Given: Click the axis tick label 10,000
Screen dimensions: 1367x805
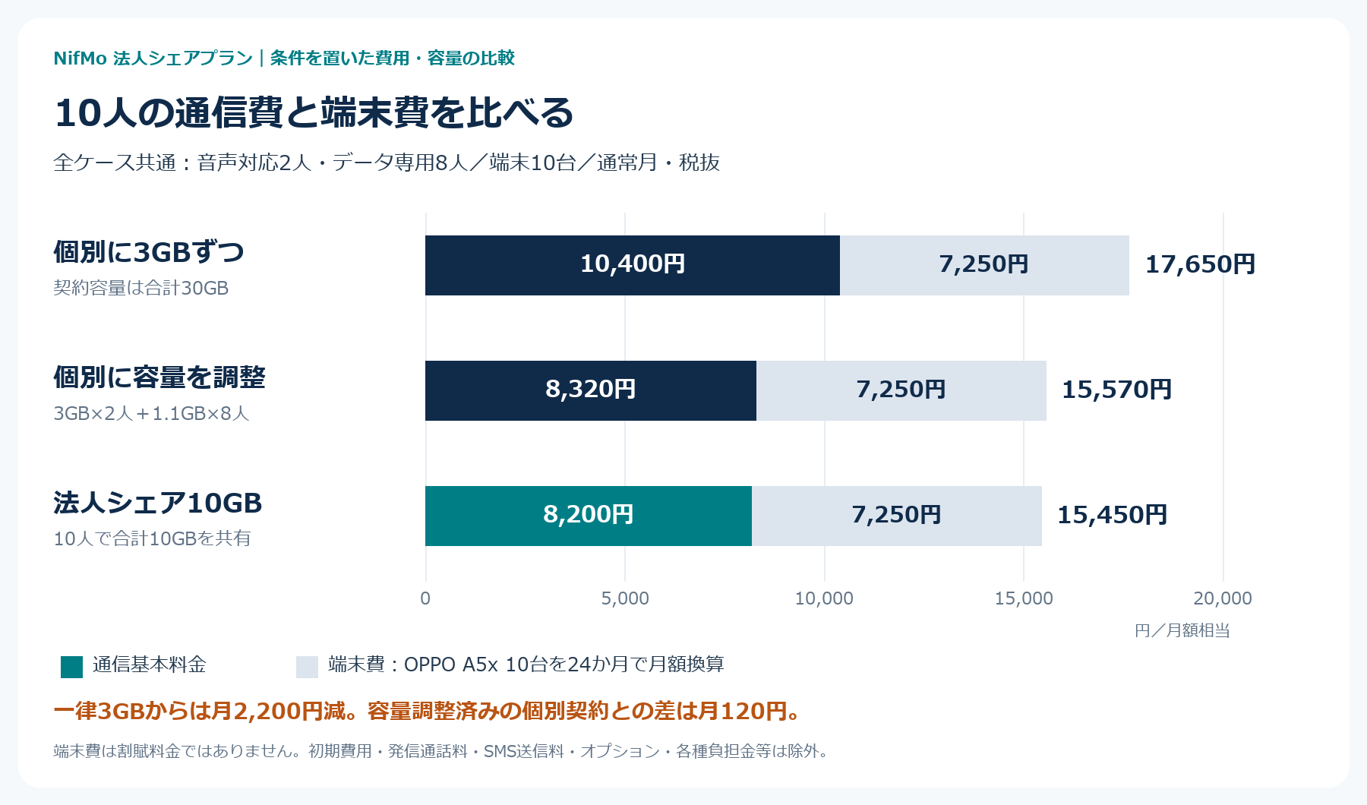Looking at the screenshot, I should (x=824, y=598).
